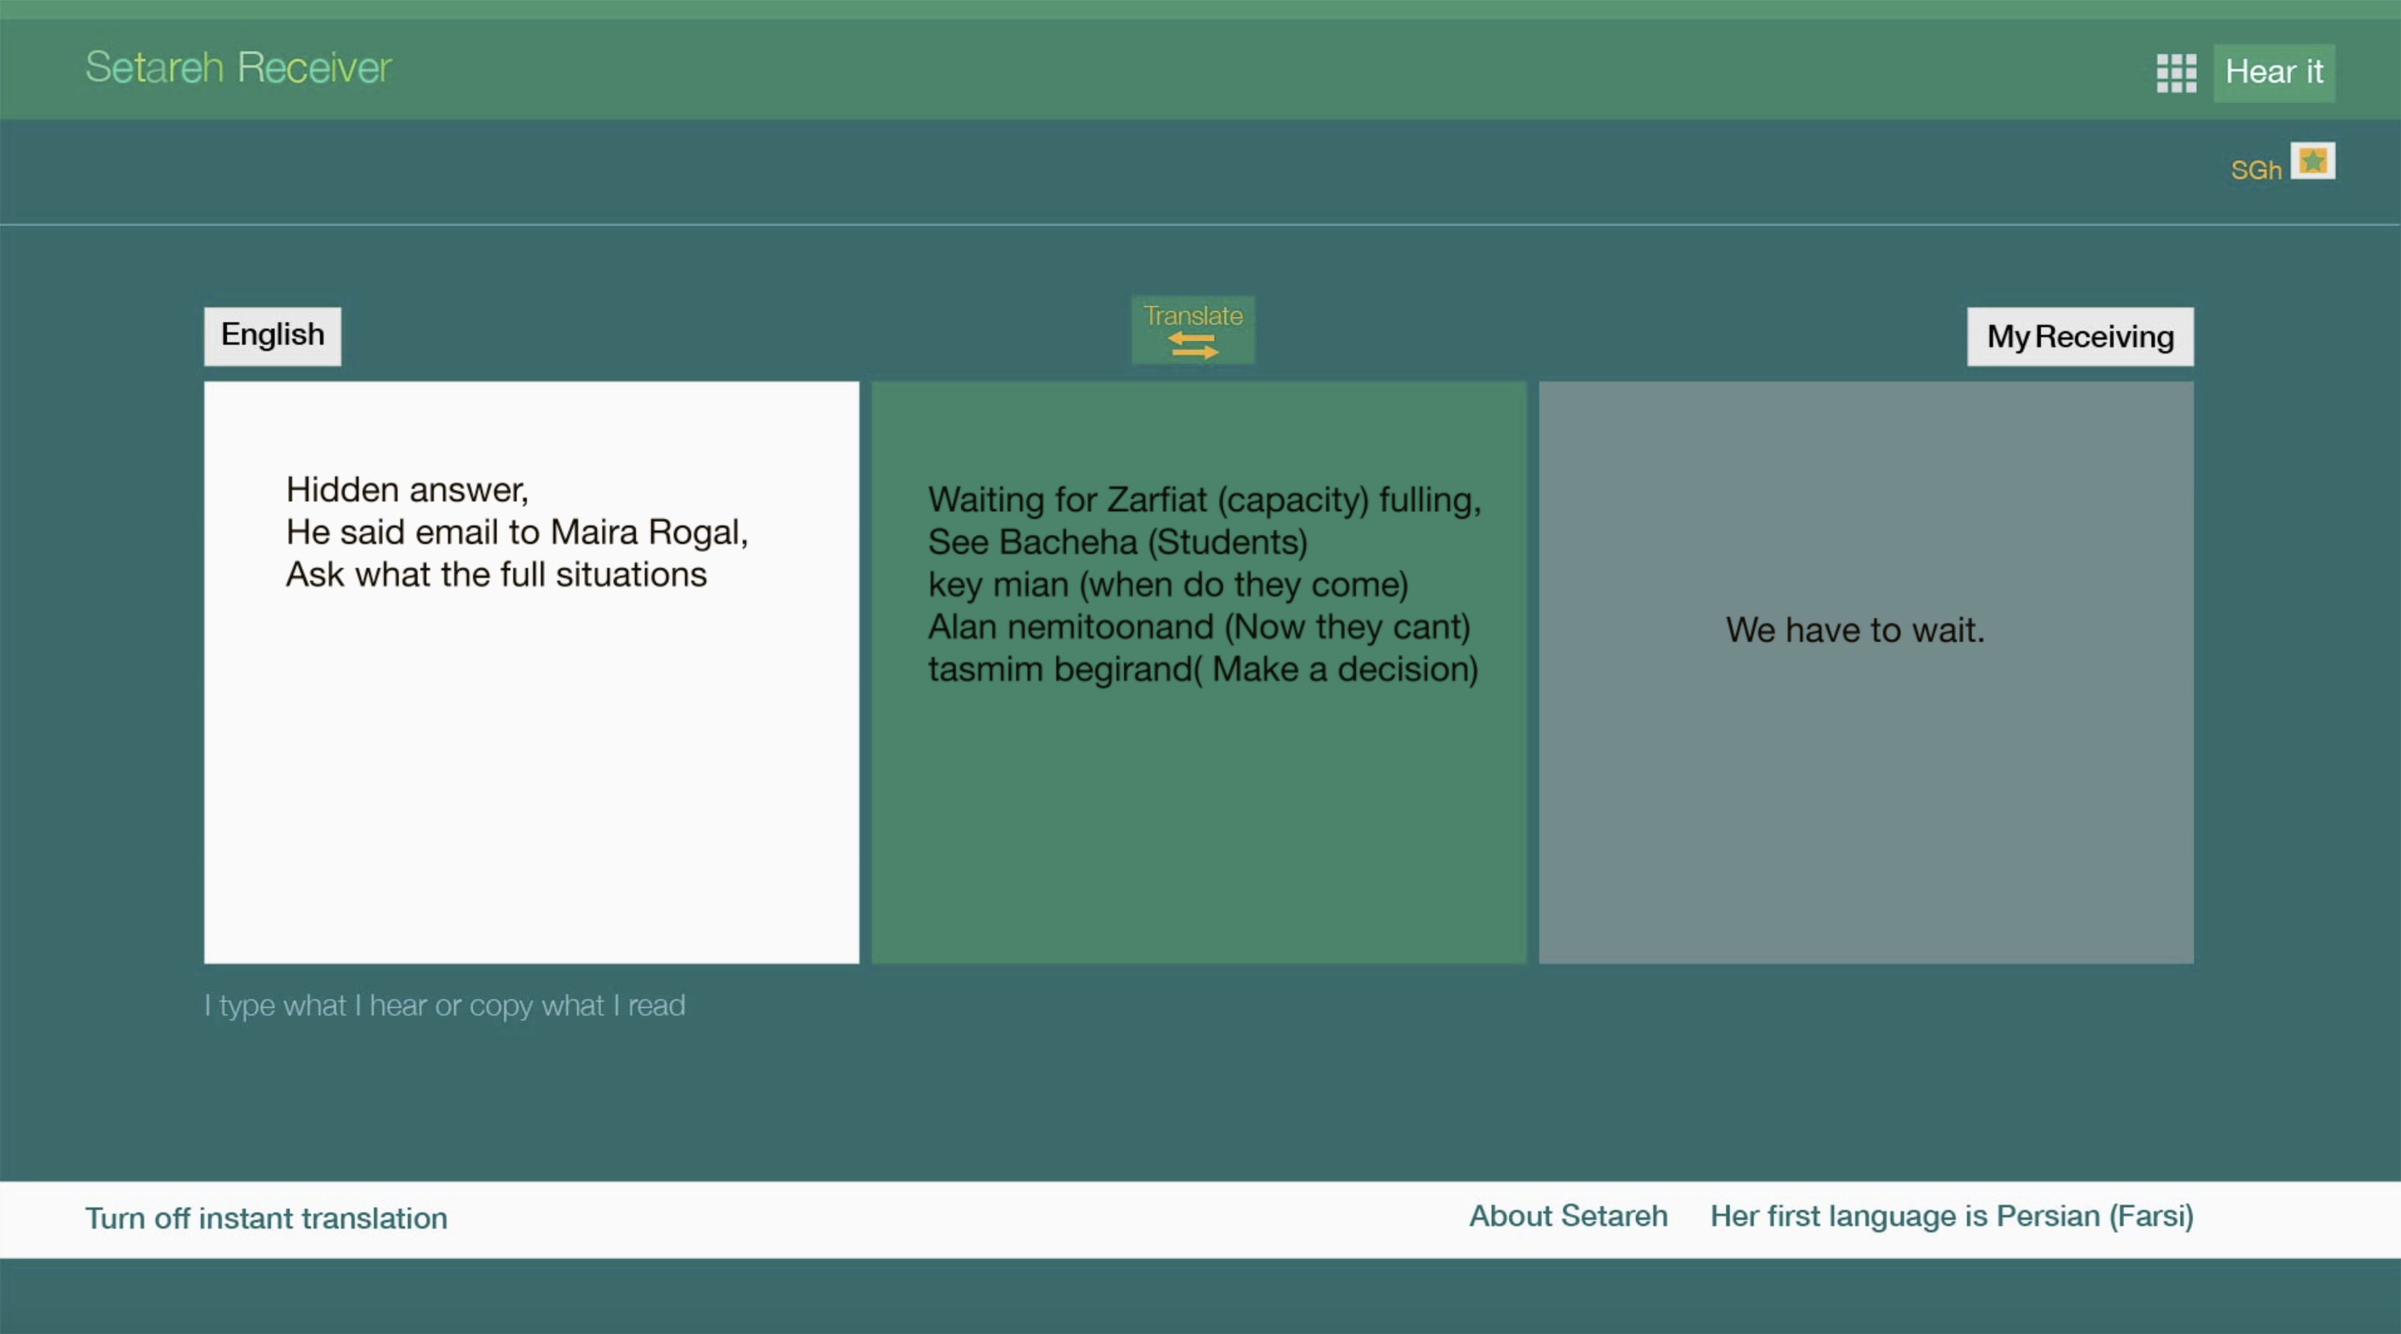
Task: Open the English language selector
Action: coord(272,335)
